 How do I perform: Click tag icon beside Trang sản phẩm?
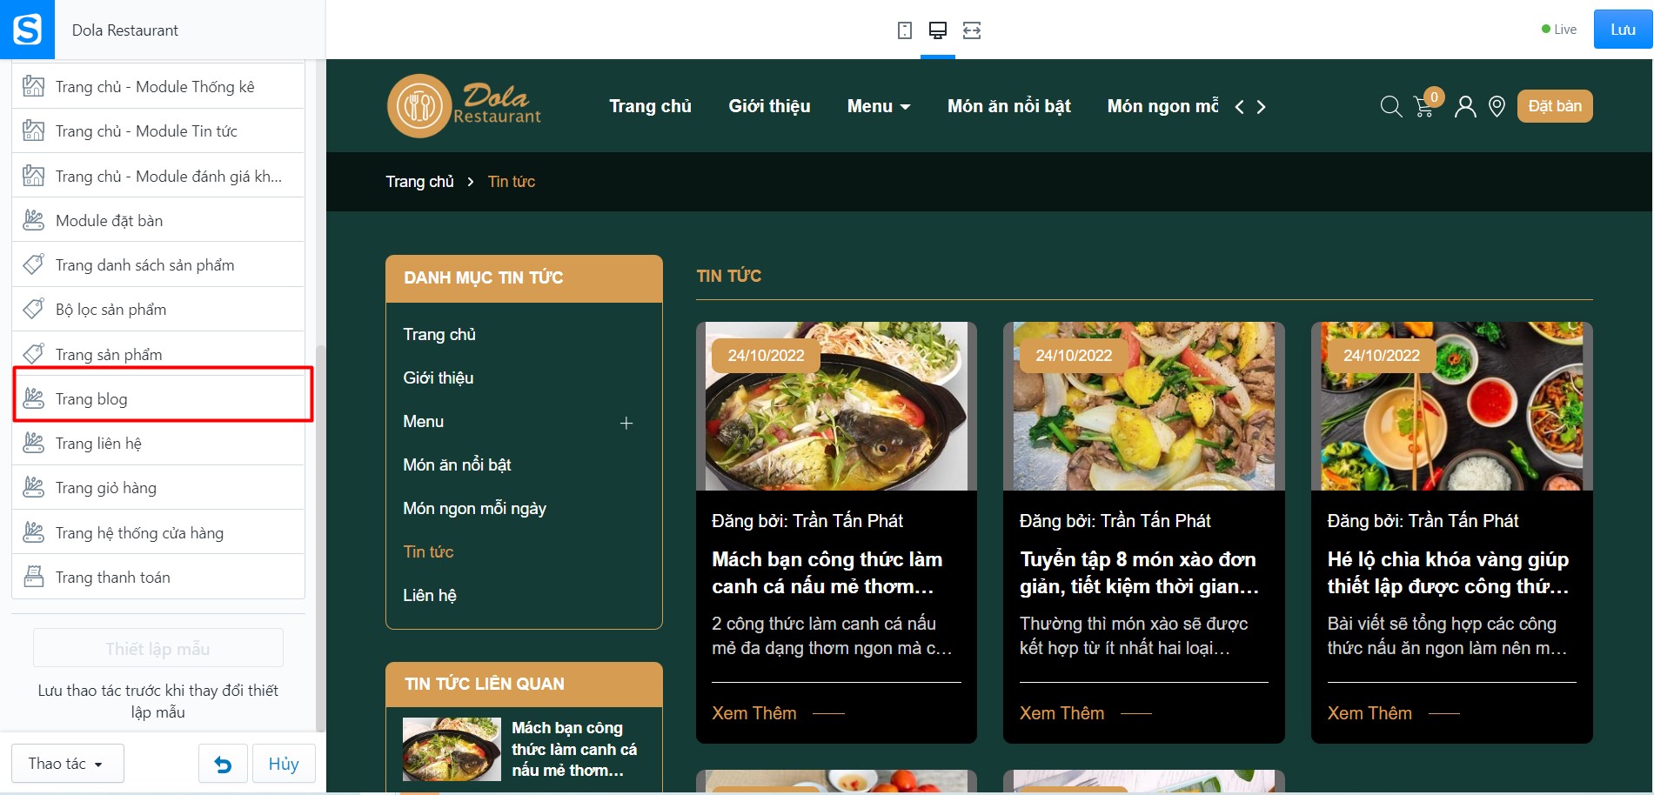(33, 354)
